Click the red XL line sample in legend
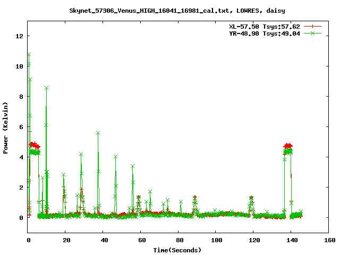Image resolution: width=340 pixels, height=255 pixels. click(x=312, y=27)
